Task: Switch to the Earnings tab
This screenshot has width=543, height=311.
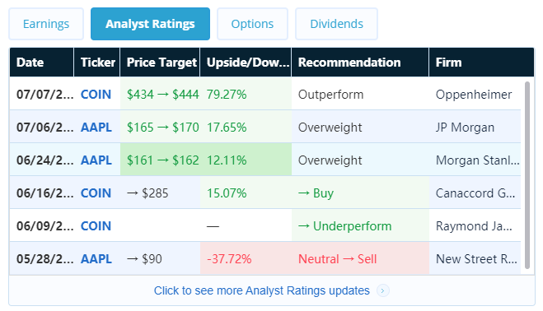Action: [46, 24]
